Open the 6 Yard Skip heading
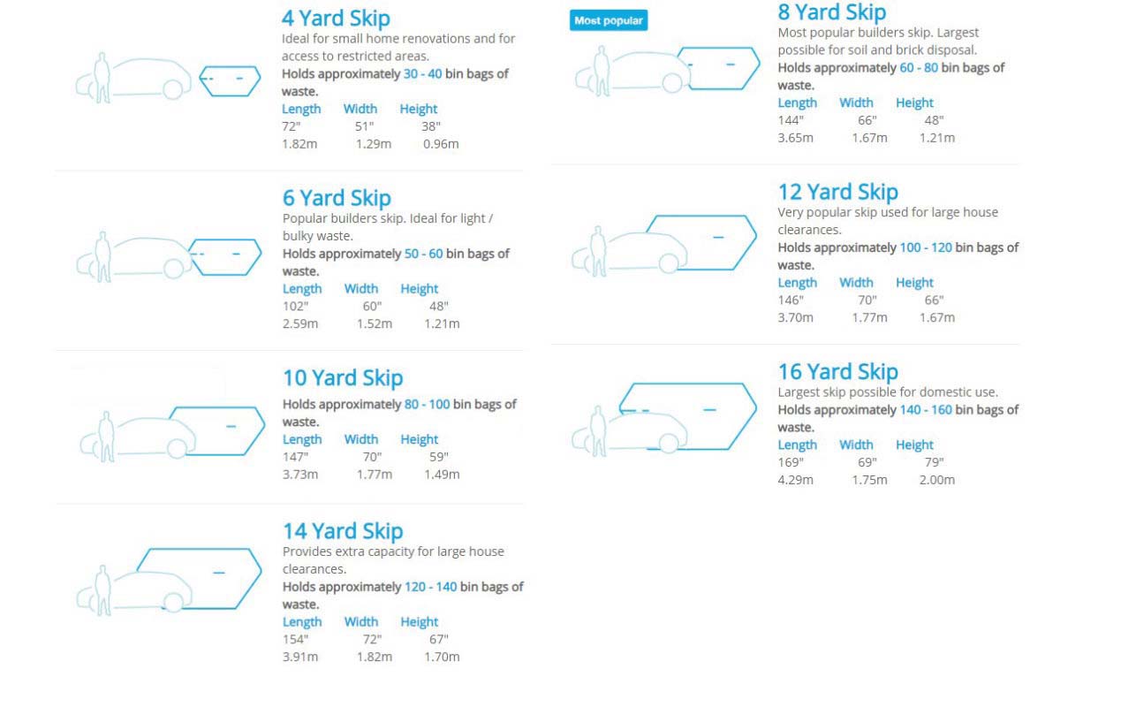This screenshot has height=707, width=1121. 337,197
